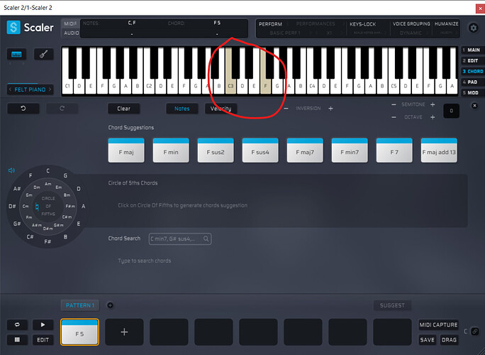Toggle the loop playback icon
485x355 pixels.
17,324
